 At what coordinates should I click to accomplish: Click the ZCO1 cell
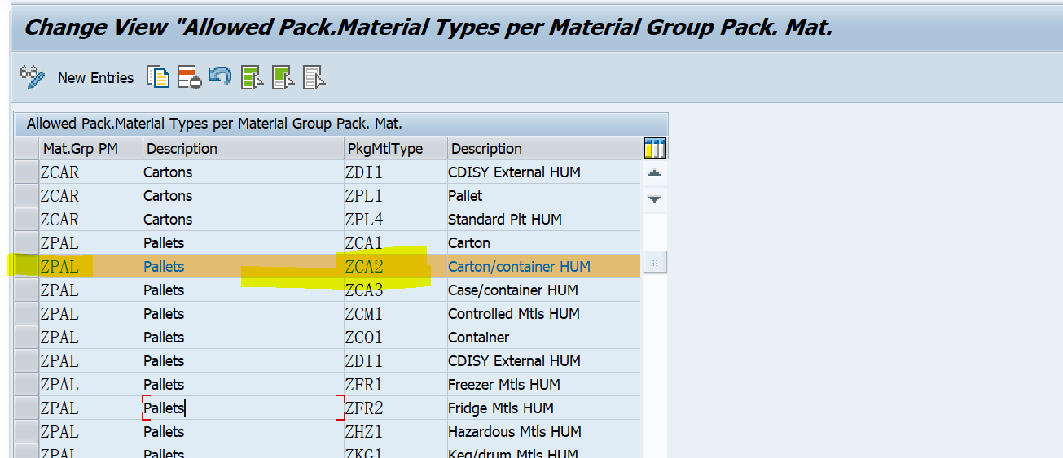[395, 338]
